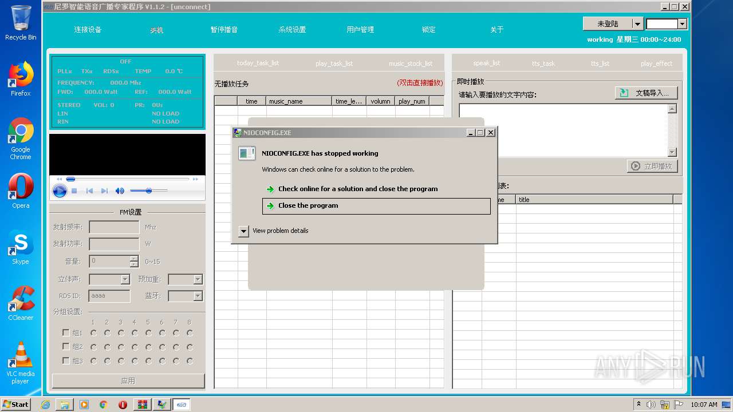Open the Opera desktop icon

(x=21, y=191)
